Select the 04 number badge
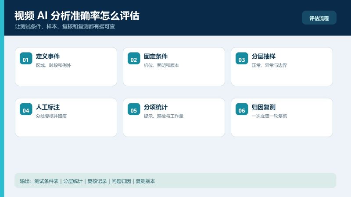The height and width of the screenshot is (197, 351). point(26,109)
